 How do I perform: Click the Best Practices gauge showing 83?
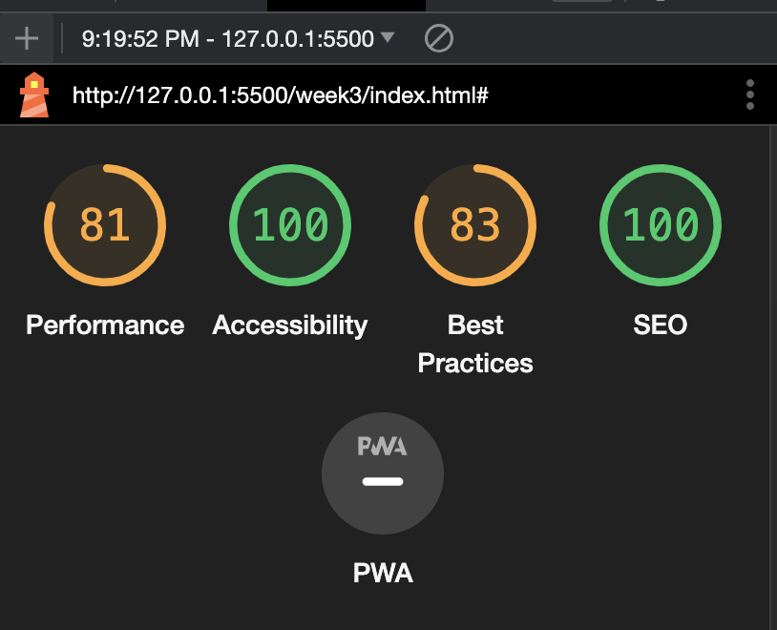pyautogui.click(x=474, y=224)
